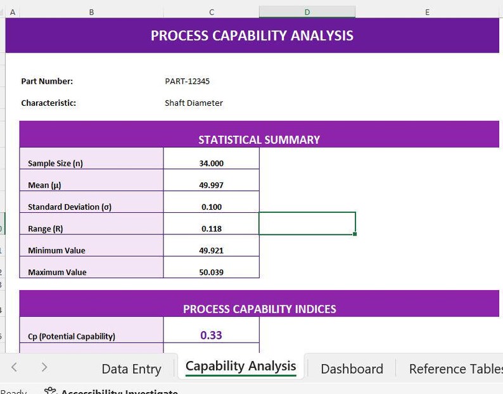Image resolution: width=503 pixels, height=394 pixels.
Task: Open the Accessibility Investigate status item
Action: pyautogui.click(x=111, y=391)
